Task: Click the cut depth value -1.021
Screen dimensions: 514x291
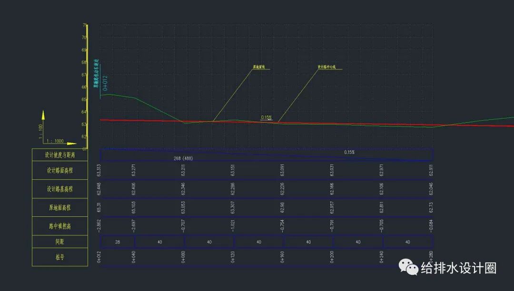Action: pyautogui.click(x=233, y=226)
